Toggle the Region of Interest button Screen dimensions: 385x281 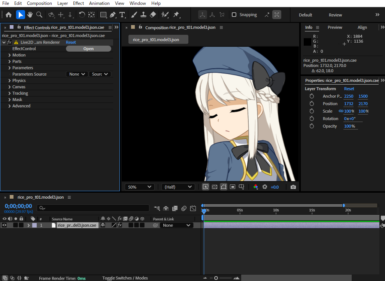coord(233,187)
